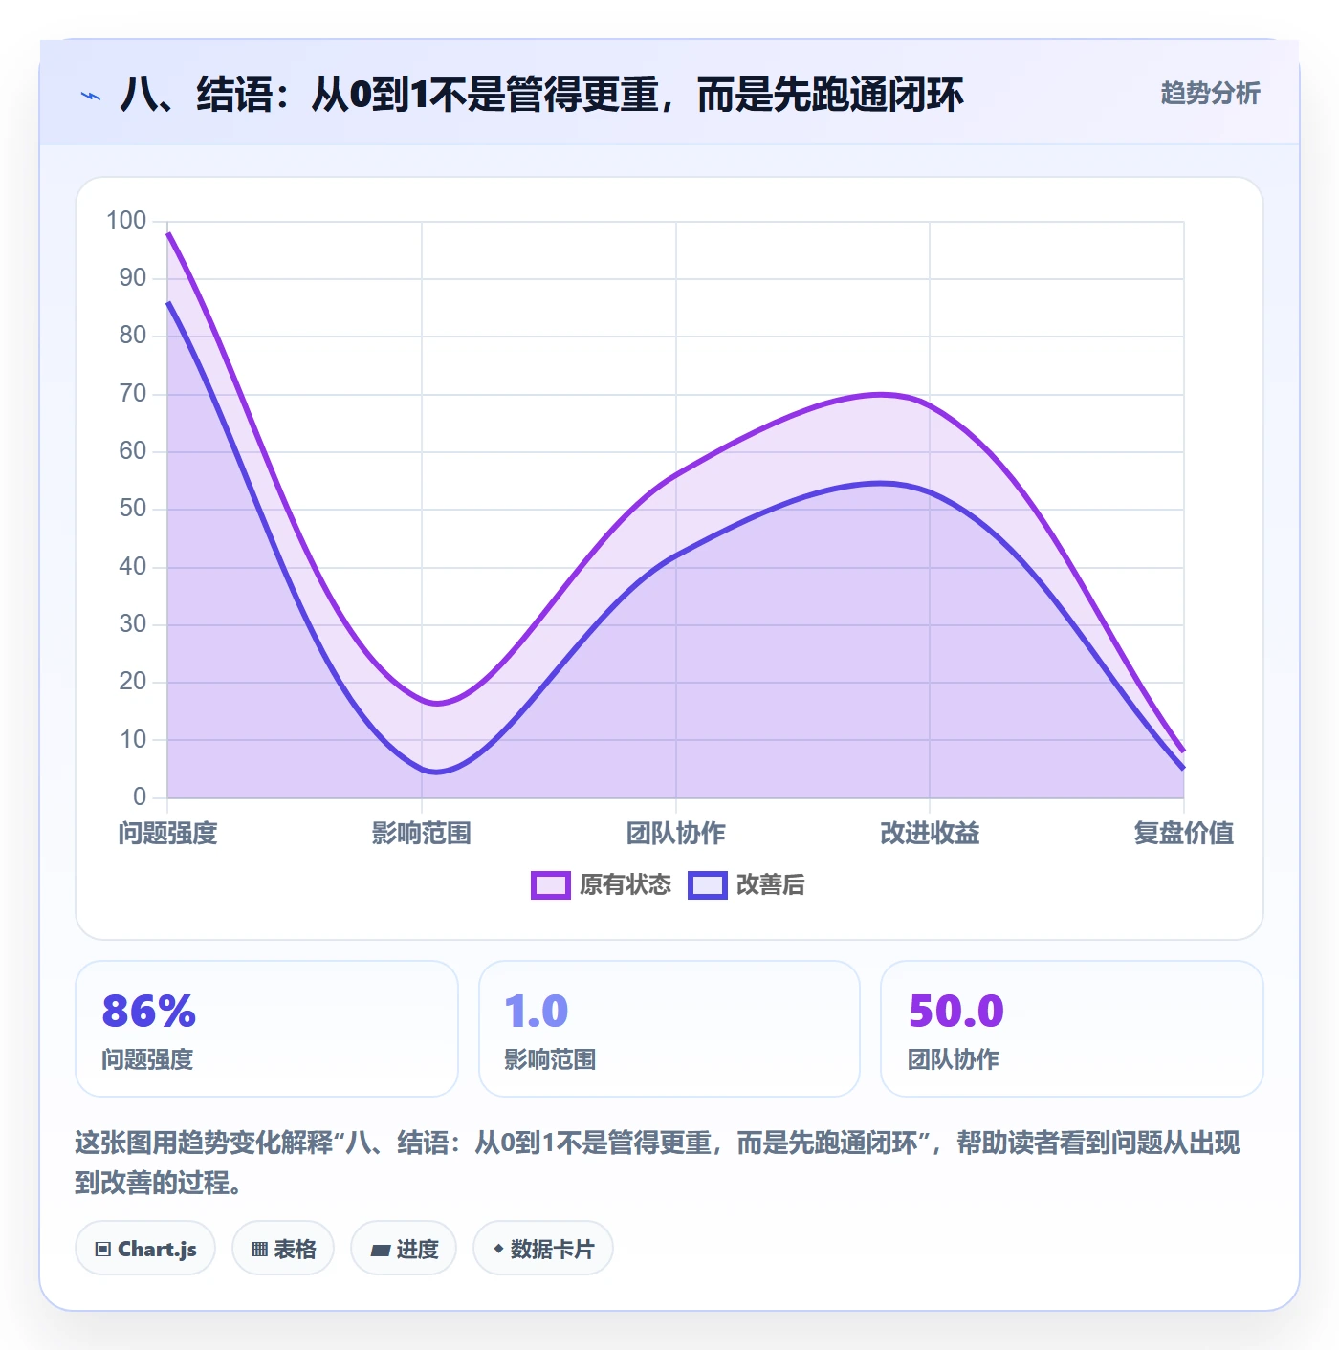The image size is (1339, 1350).
Task: Click the 改善后 legend label
Action: coord(770,885)
